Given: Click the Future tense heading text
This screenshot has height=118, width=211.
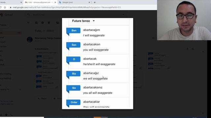Looking at the screenshot, I should 81,21.
